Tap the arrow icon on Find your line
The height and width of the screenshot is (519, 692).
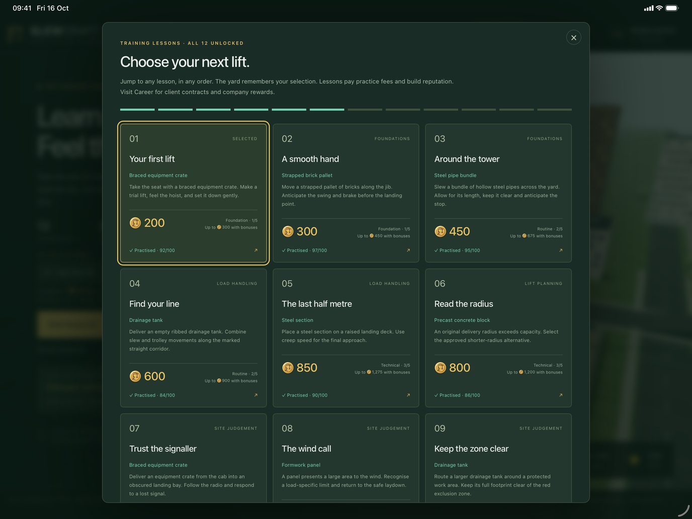click(255, 395)
